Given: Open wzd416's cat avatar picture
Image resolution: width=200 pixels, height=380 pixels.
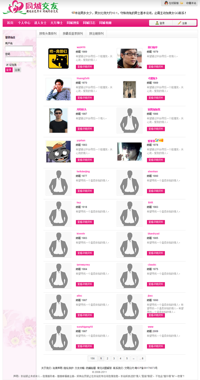Looking at the screenshot, I should coord(58,58).
